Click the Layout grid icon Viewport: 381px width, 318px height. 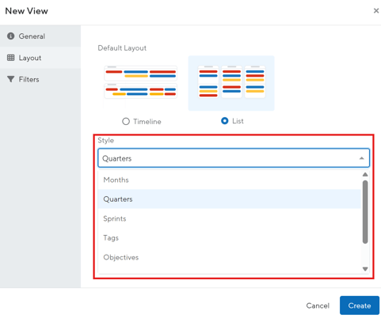tap(10, 58)
